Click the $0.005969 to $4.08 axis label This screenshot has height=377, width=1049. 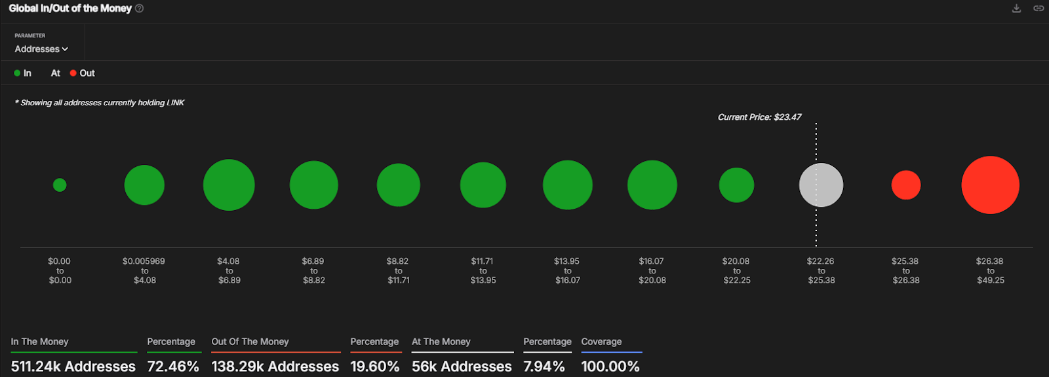point(144,270)
